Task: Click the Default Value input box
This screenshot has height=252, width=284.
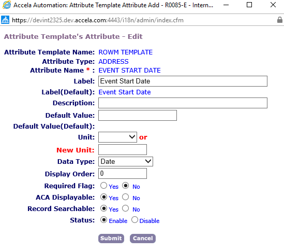Action: tap(138, 115)
